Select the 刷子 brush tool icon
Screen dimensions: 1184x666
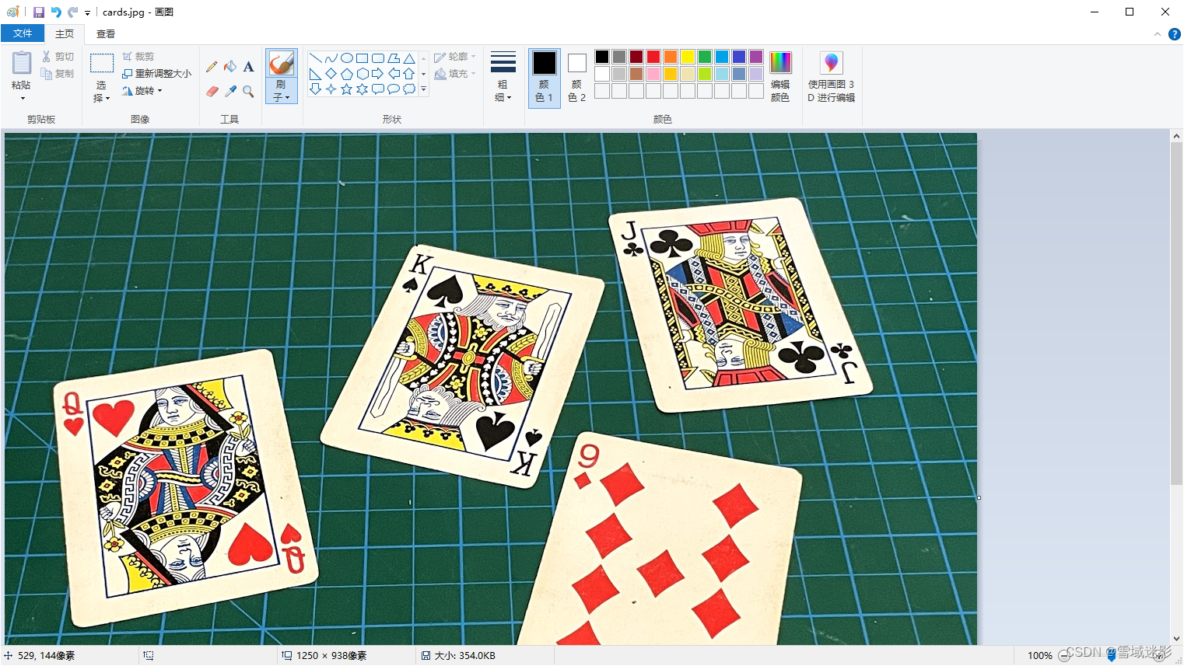point(281,64)
